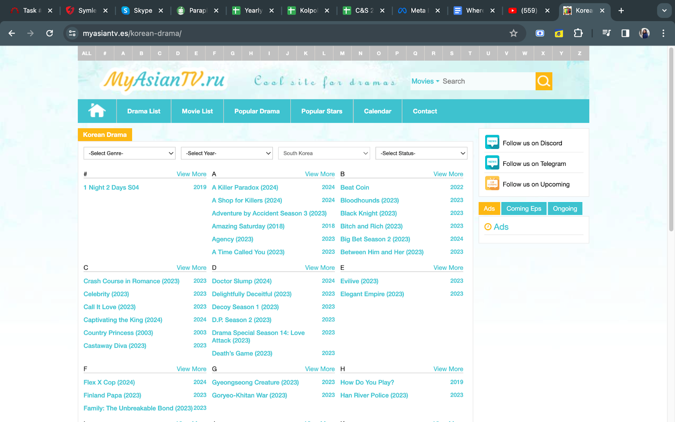Open the Movie List menu
This screenshot has height=422, width=675.
197,111
